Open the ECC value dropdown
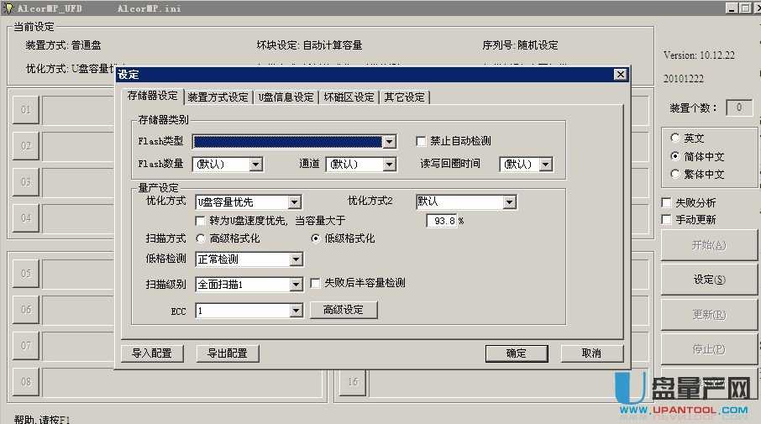Viewport: 761px width, 424px height. coord(295,311)
